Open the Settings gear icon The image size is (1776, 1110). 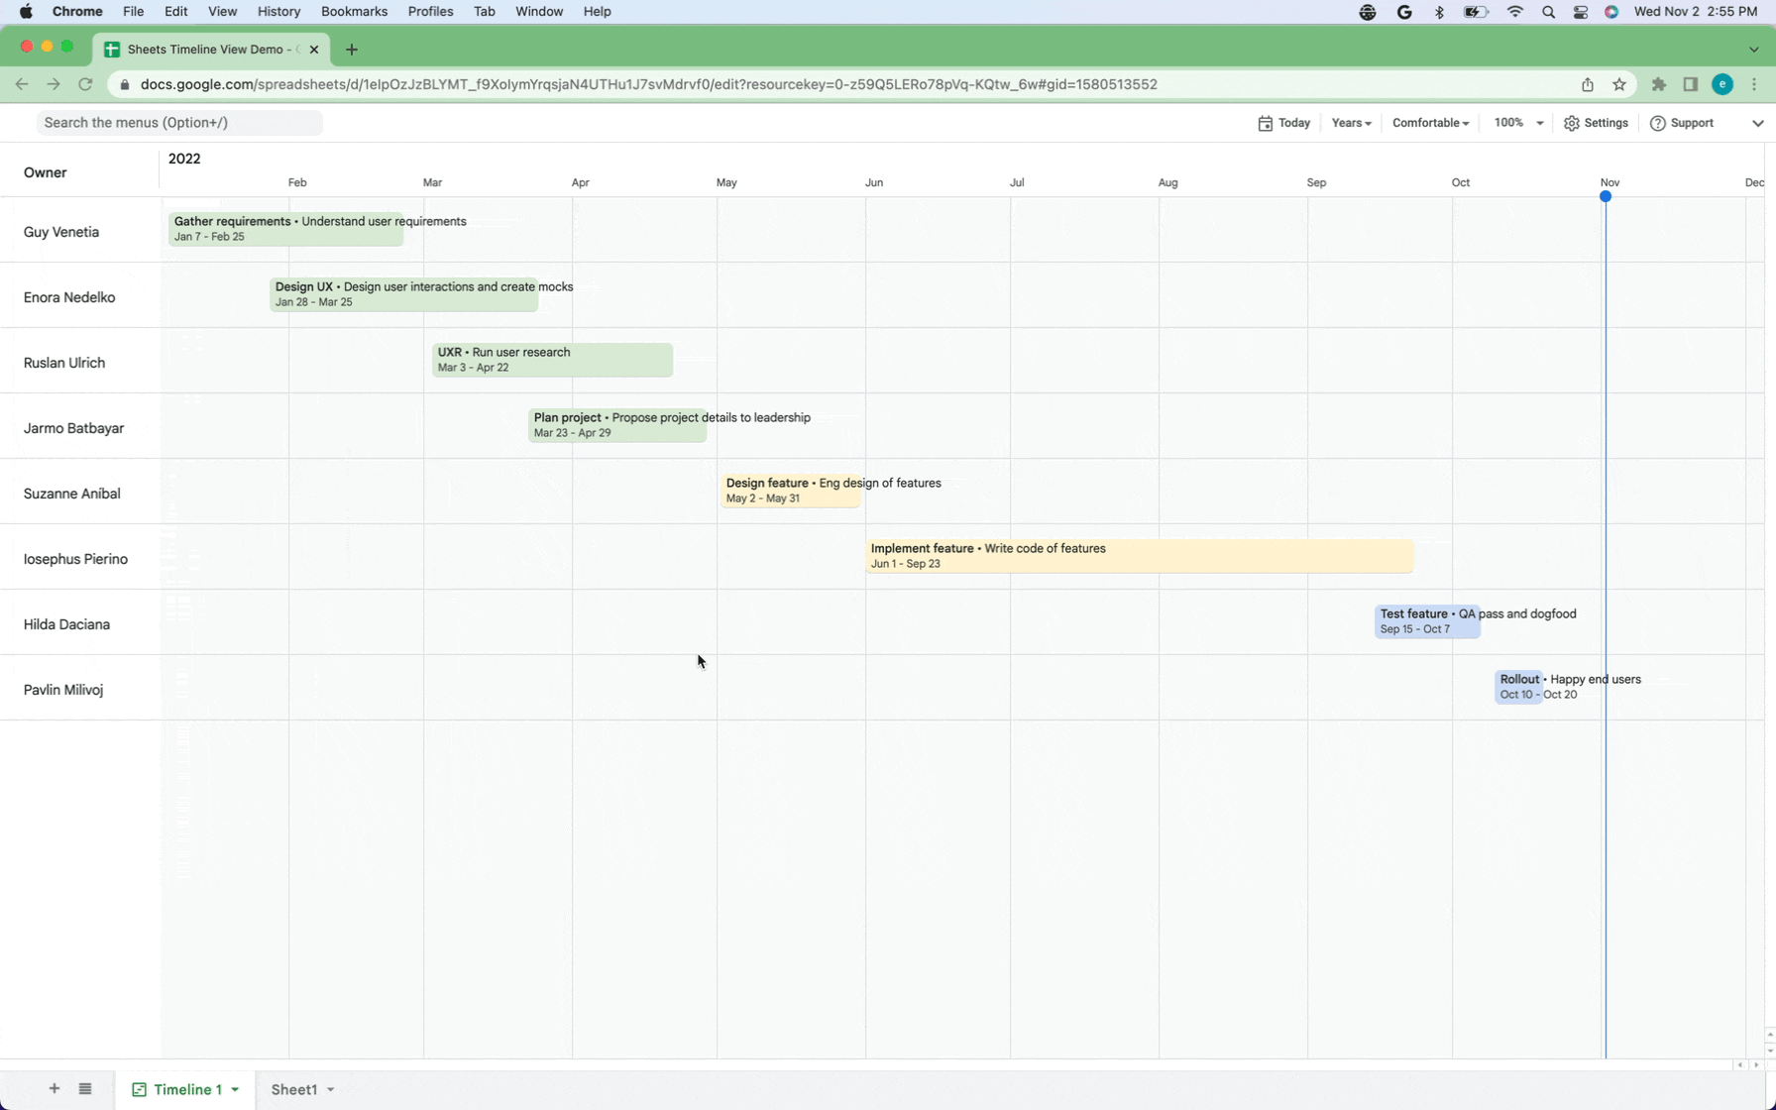1572,123
